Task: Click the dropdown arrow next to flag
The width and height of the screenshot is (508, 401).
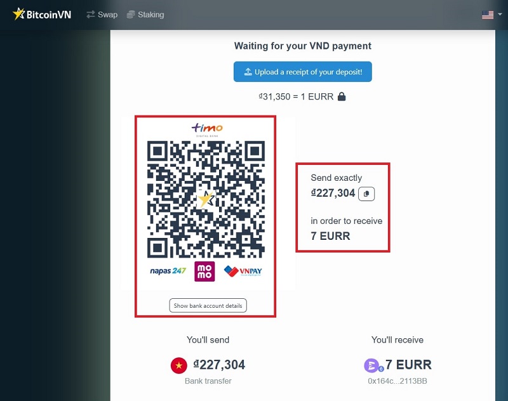Action: 500,15
